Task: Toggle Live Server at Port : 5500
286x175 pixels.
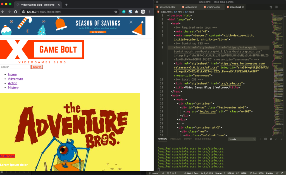Action: (x=257, y=173)
